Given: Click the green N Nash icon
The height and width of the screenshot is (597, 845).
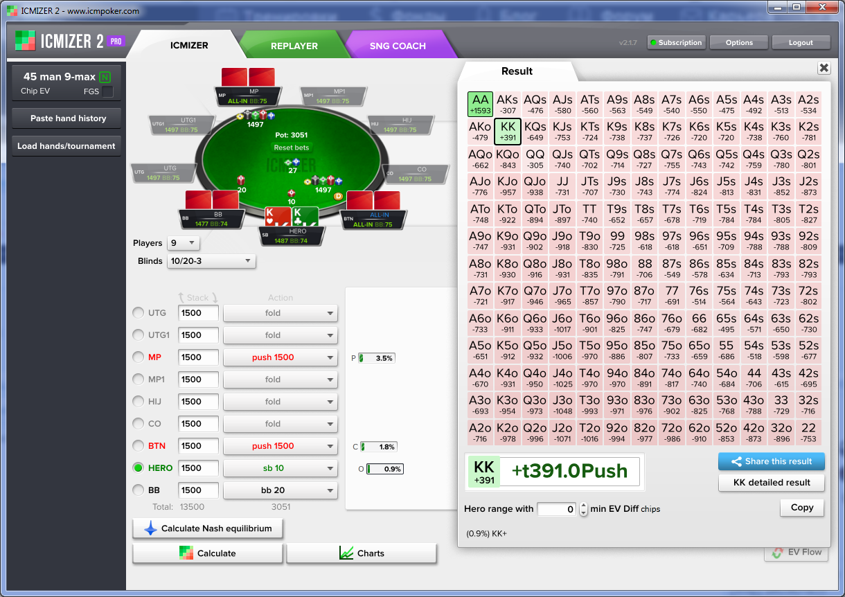Looking at the screenshot, I should click(105, 77).
